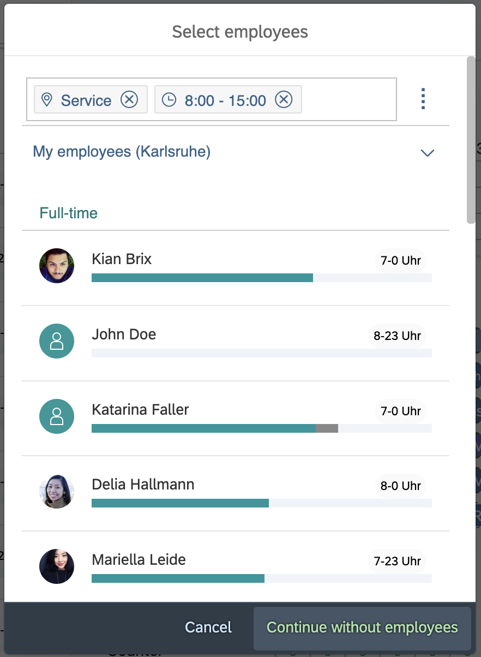Click Delia Hallmann's profile photo

click(x=57, y=491)
